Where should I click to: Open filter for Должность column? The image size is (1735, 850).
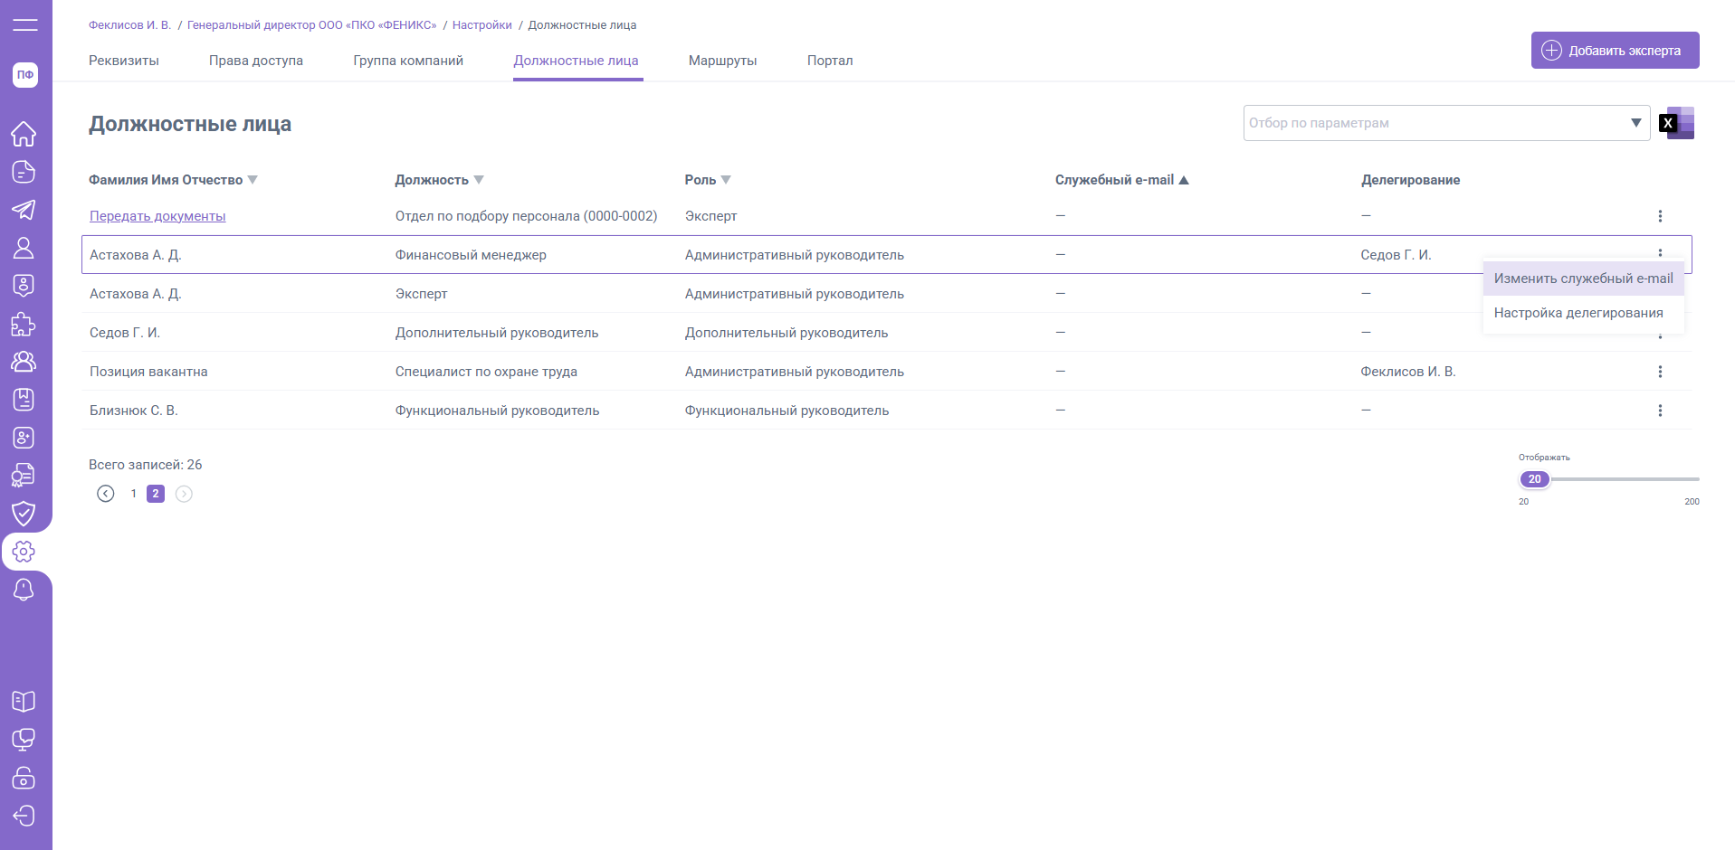click(x=479, y=180)
